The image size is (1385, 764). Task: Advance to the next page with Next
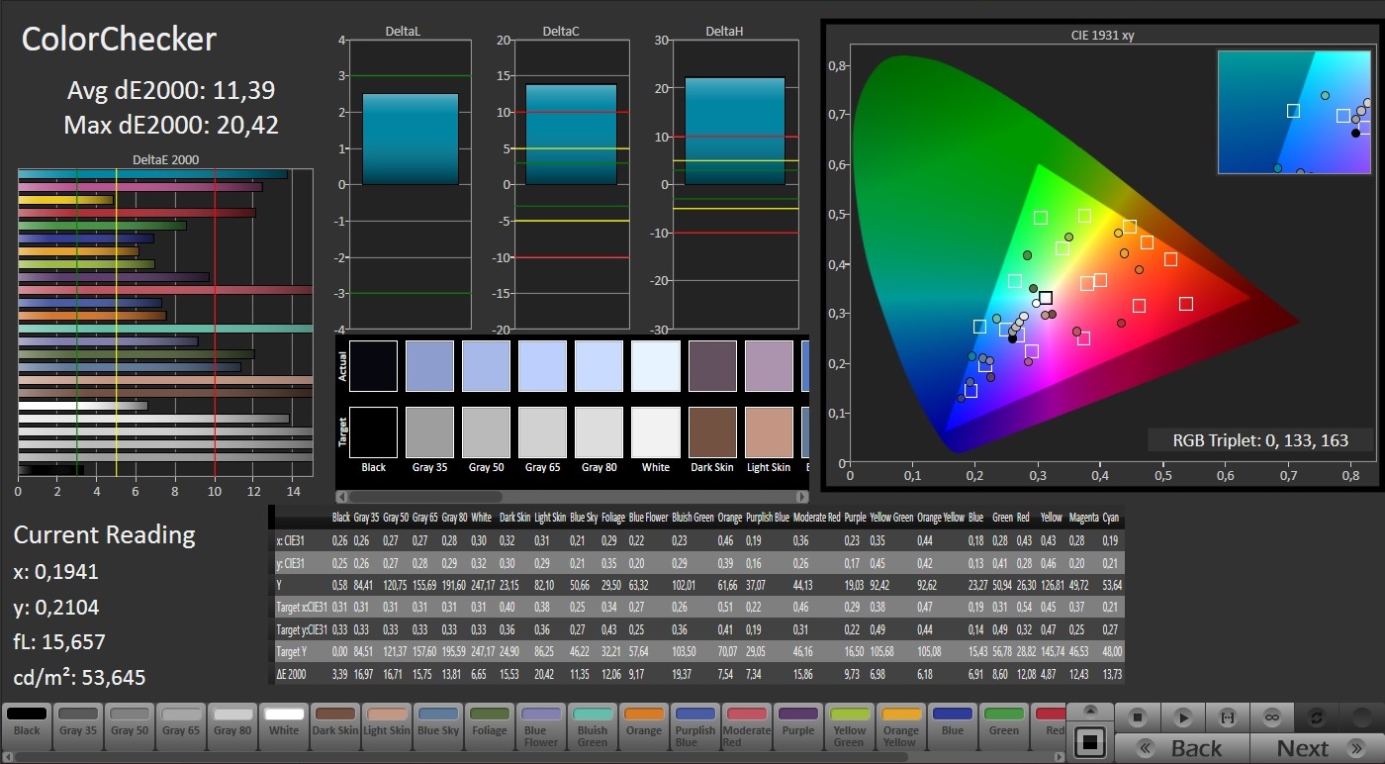(1317, 748)
